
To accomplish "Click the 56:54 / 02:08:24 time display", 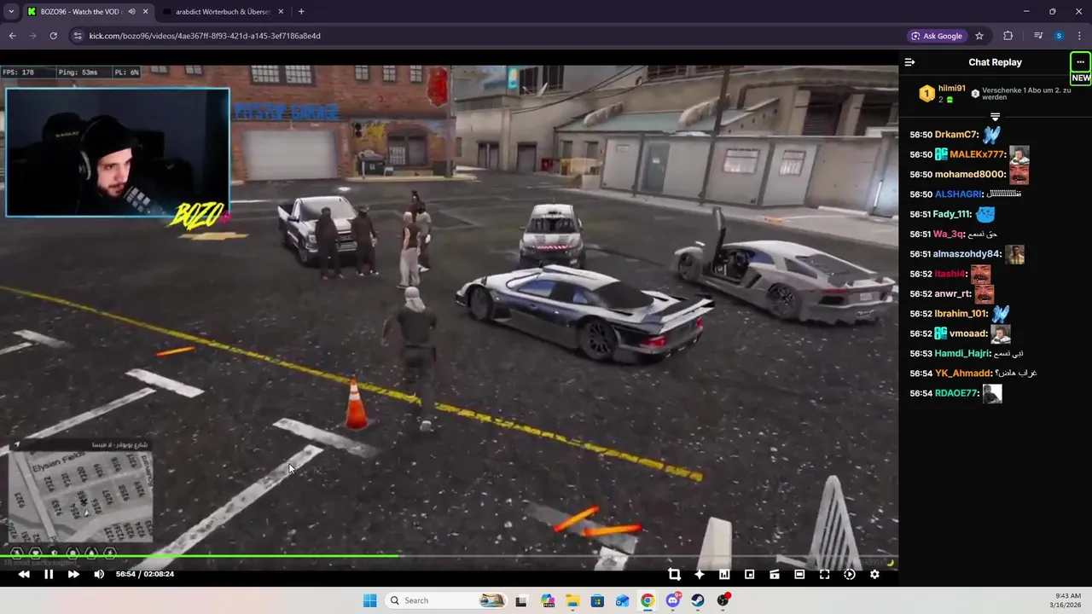I will (x=145, y=575).
